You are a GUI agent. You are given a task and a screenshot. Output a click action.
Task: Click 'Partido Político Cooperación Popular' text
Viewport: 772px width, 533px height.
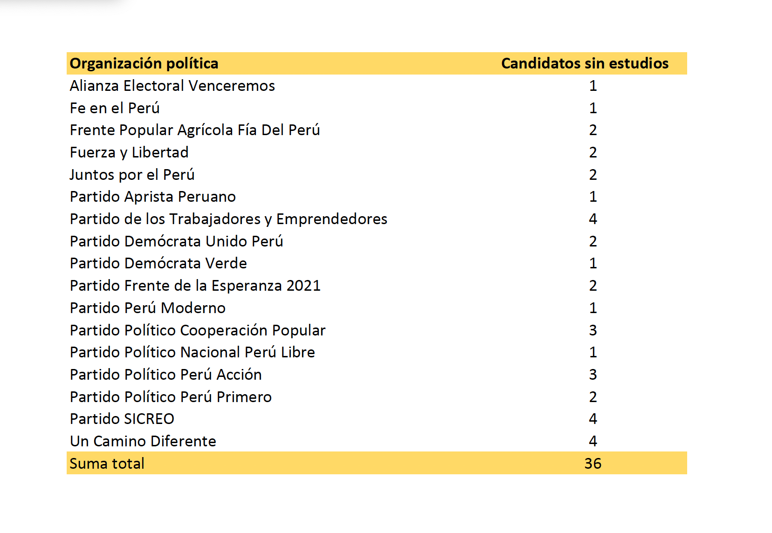click(x=198, y=330)
